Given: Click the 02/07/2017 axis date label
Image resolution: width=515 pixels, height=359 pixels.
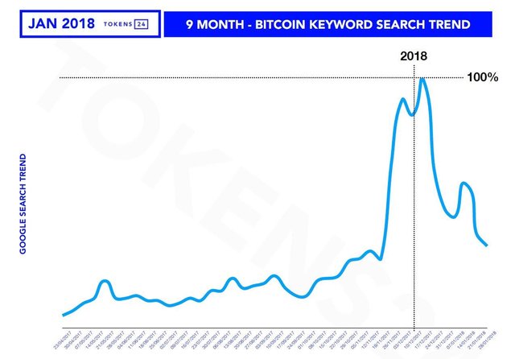Looking at the screenshot, I should (168, 340).
